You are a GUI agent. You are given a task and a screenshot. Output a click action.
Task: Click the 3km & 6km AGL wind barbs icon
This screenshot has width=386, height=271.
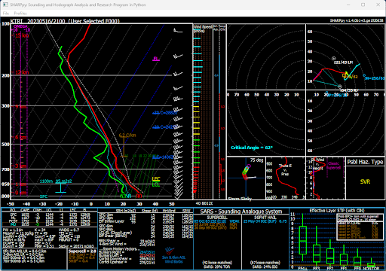click(x=170, y=251)
